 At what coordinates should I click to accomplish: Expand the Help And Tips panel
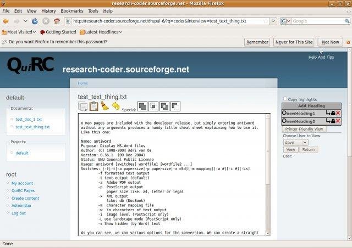point(321,57)
